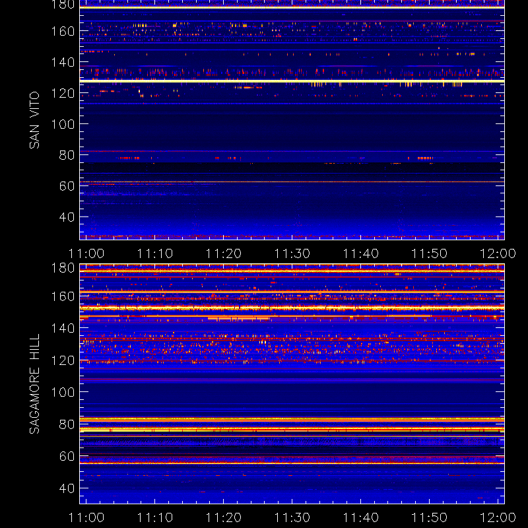Click 11:50 under the San Vito plot
The width and height of the screenshot is (528, 528).
429,253
